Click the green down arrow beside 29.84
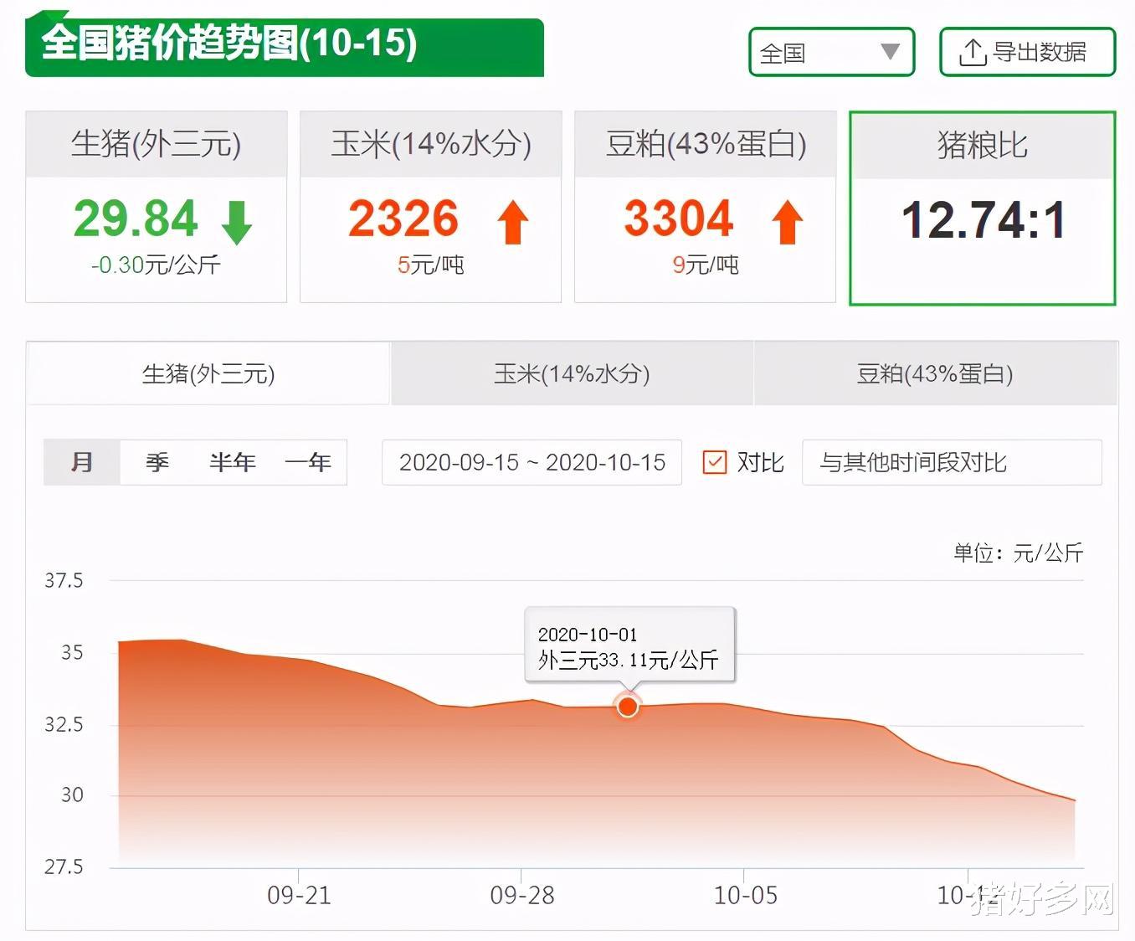Screen dimensions: 1135x941 (235, 222)
